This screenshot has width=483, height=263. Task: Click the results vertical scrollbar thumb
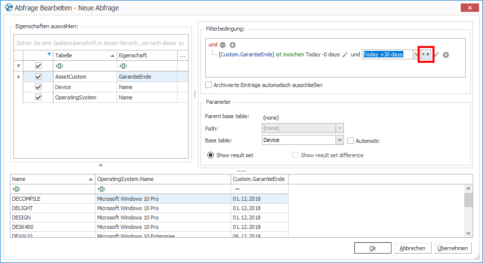point(469,200)
